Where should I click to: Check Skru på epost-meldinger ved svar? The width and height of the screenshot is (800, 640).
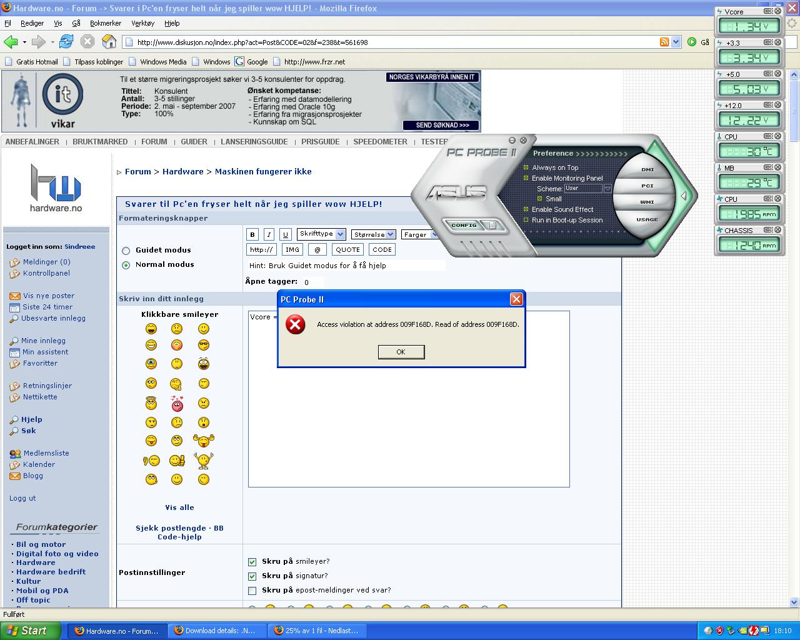[x=252, y=591]
